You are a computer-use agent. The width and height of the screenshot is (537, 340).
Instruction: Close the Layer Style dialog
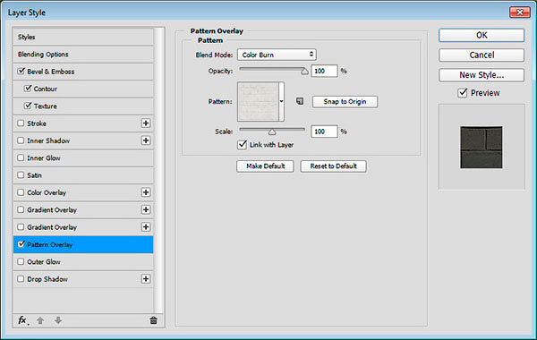(519, 13)
